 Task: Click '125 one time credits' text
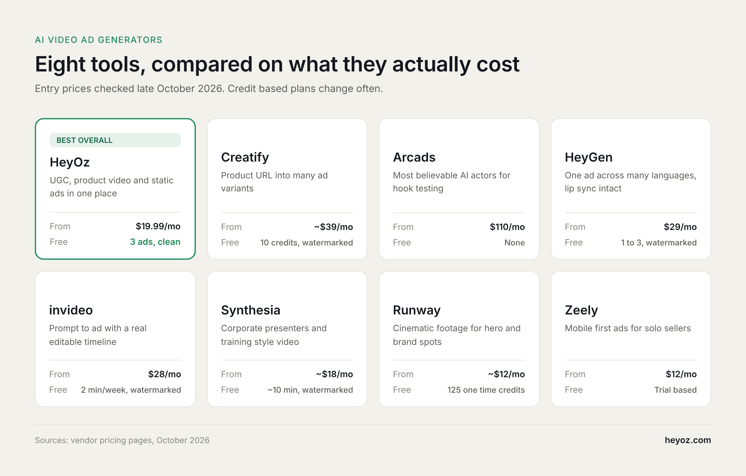[486, 390]
